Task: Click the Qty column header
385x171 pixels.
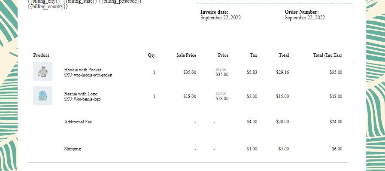Action: tap(152, 55)
